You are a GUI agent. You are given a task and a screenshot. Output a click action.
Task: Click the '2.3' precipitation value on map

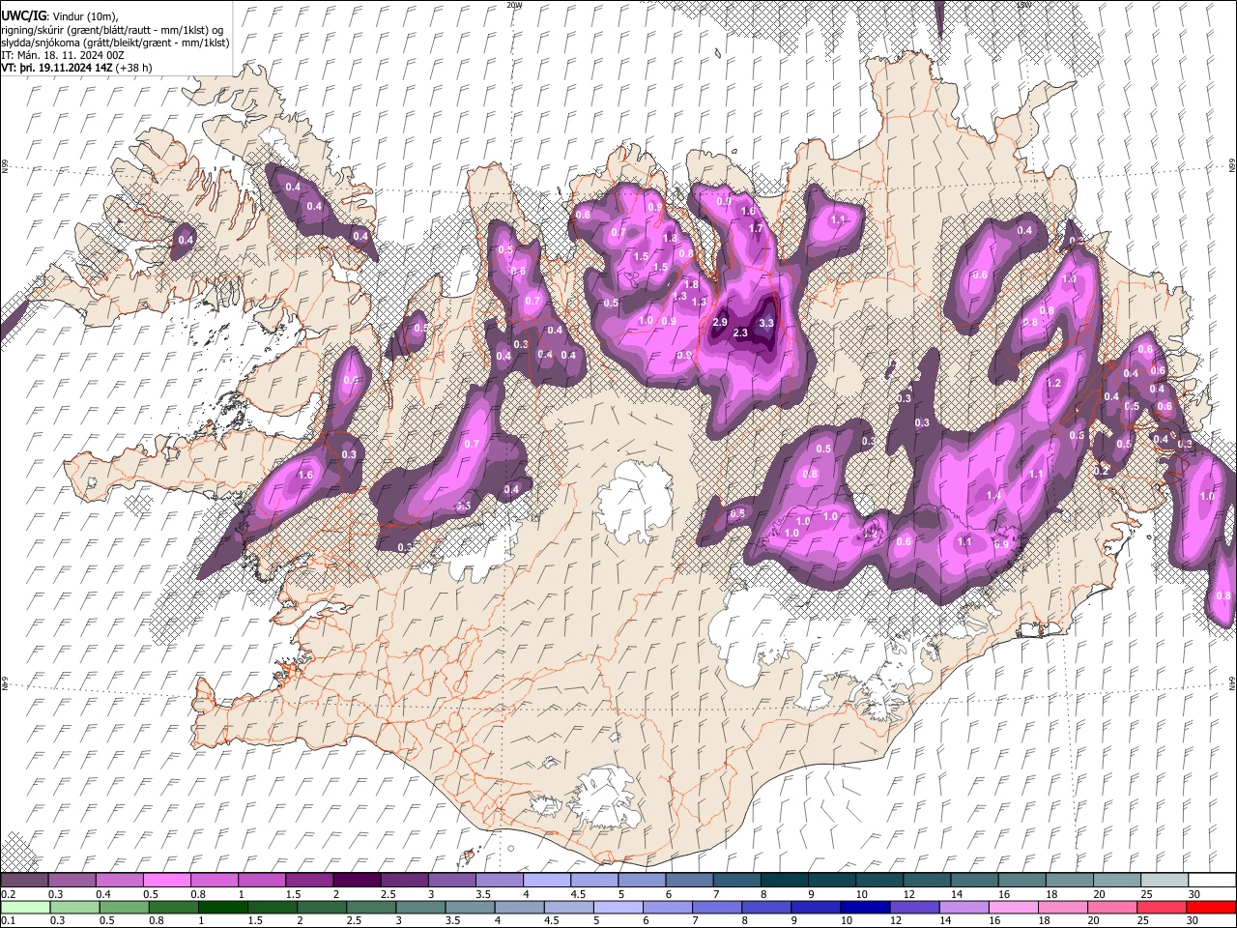pos(741,333)
